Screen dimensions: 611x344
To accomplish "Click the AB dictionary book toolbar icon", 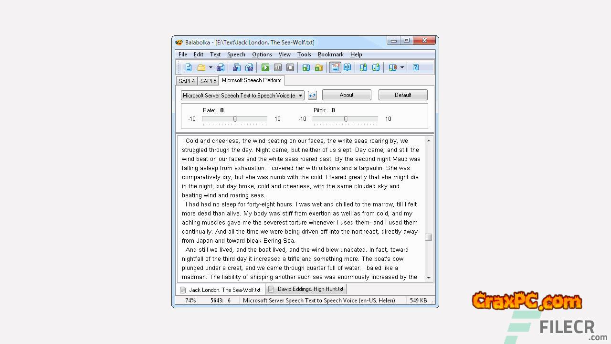I will [348, 67].
